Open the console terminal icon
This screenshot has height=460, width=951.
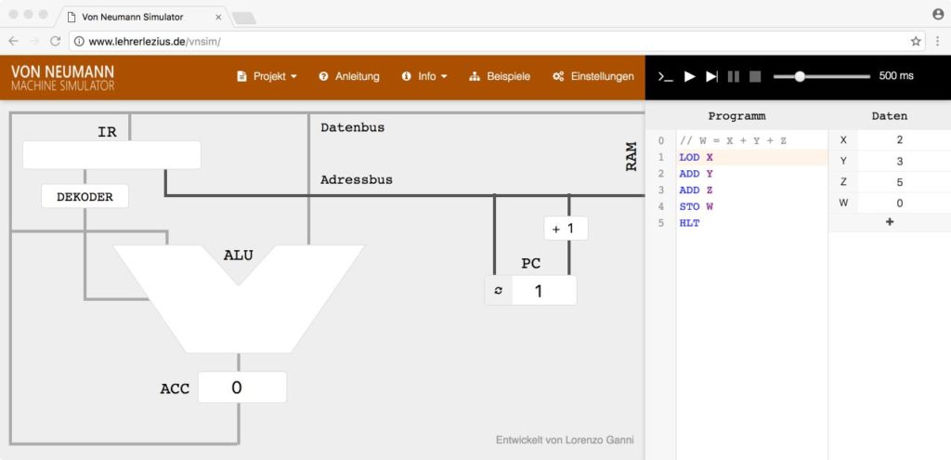(665, 76)
